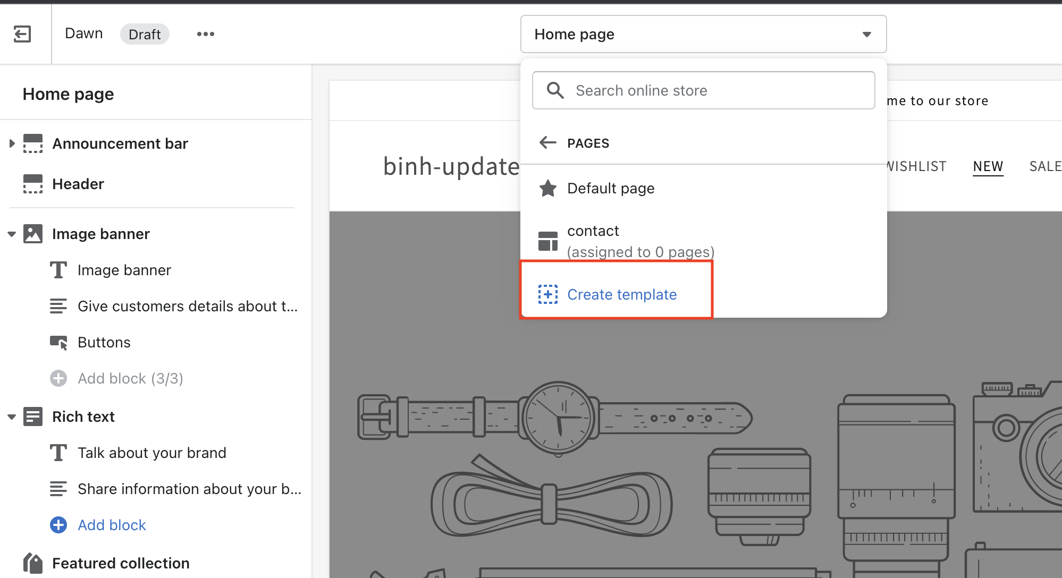Collapse the Rich text section

12,416
